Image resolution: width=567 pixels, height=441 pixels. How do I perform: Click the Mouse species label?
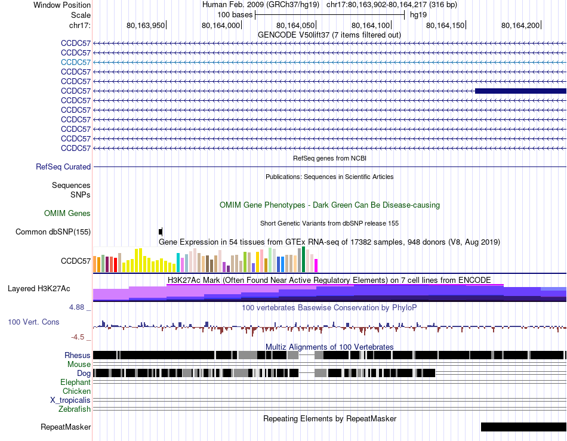click(x=79, y=365)
